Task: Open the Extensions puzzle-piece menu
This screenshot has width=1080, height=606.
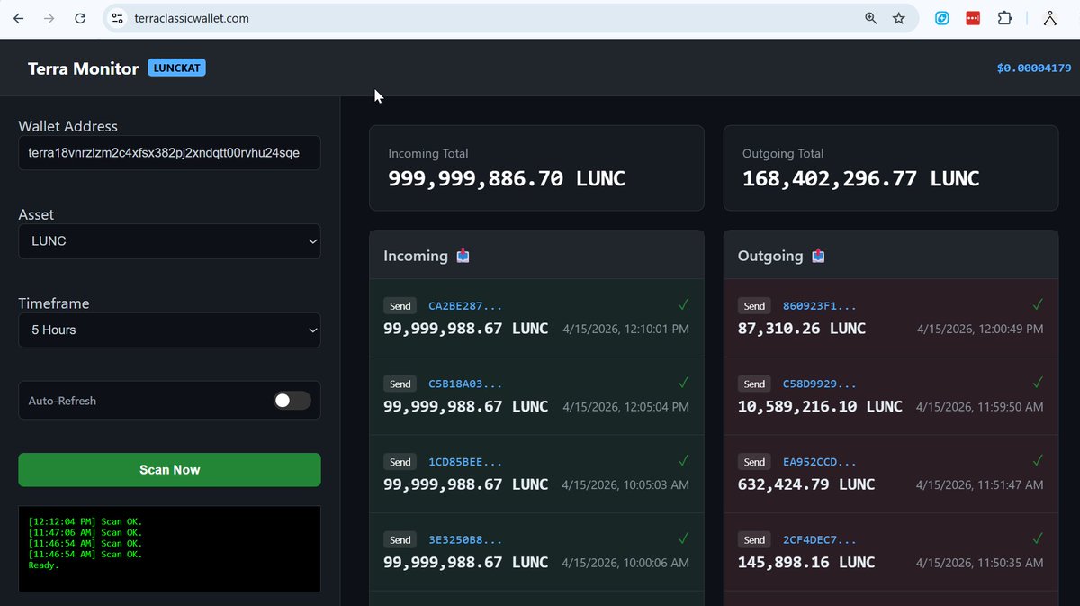Action: coord(1004,18)
